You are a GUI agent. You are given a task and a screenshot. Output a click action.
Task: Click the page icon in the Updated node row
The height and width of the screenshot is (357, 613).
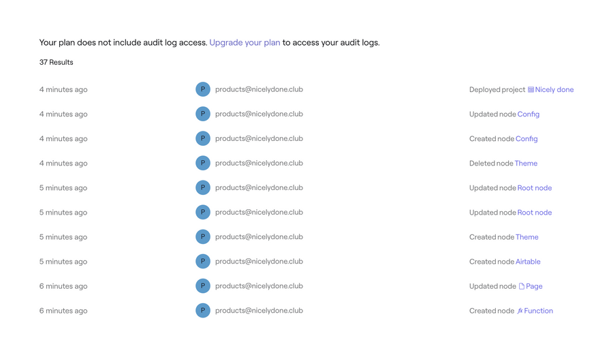(522, 286)
